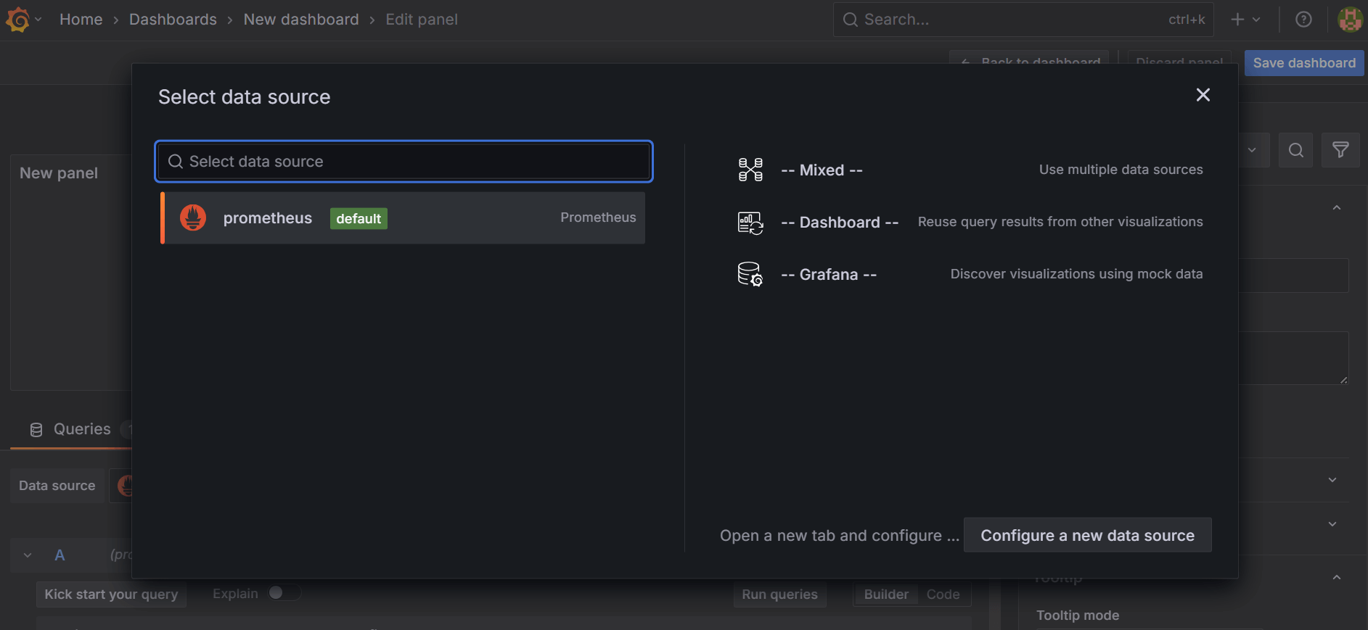Click the Edit panel breadcrumb
Screen dimensions: 1368x630
pyautogui.click(x=422, y=20)
